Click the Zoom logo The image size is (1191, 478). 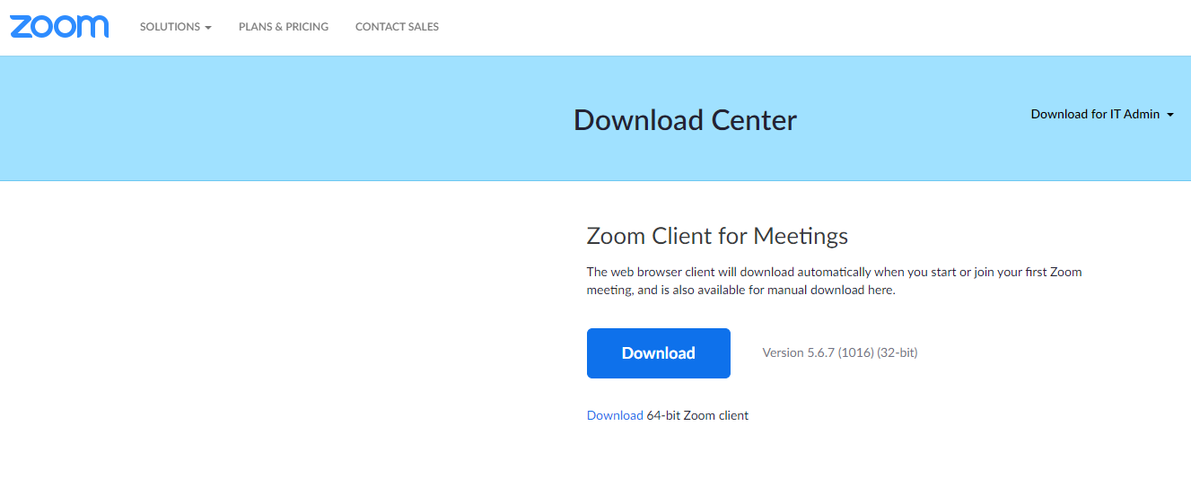tap(59, 26)
